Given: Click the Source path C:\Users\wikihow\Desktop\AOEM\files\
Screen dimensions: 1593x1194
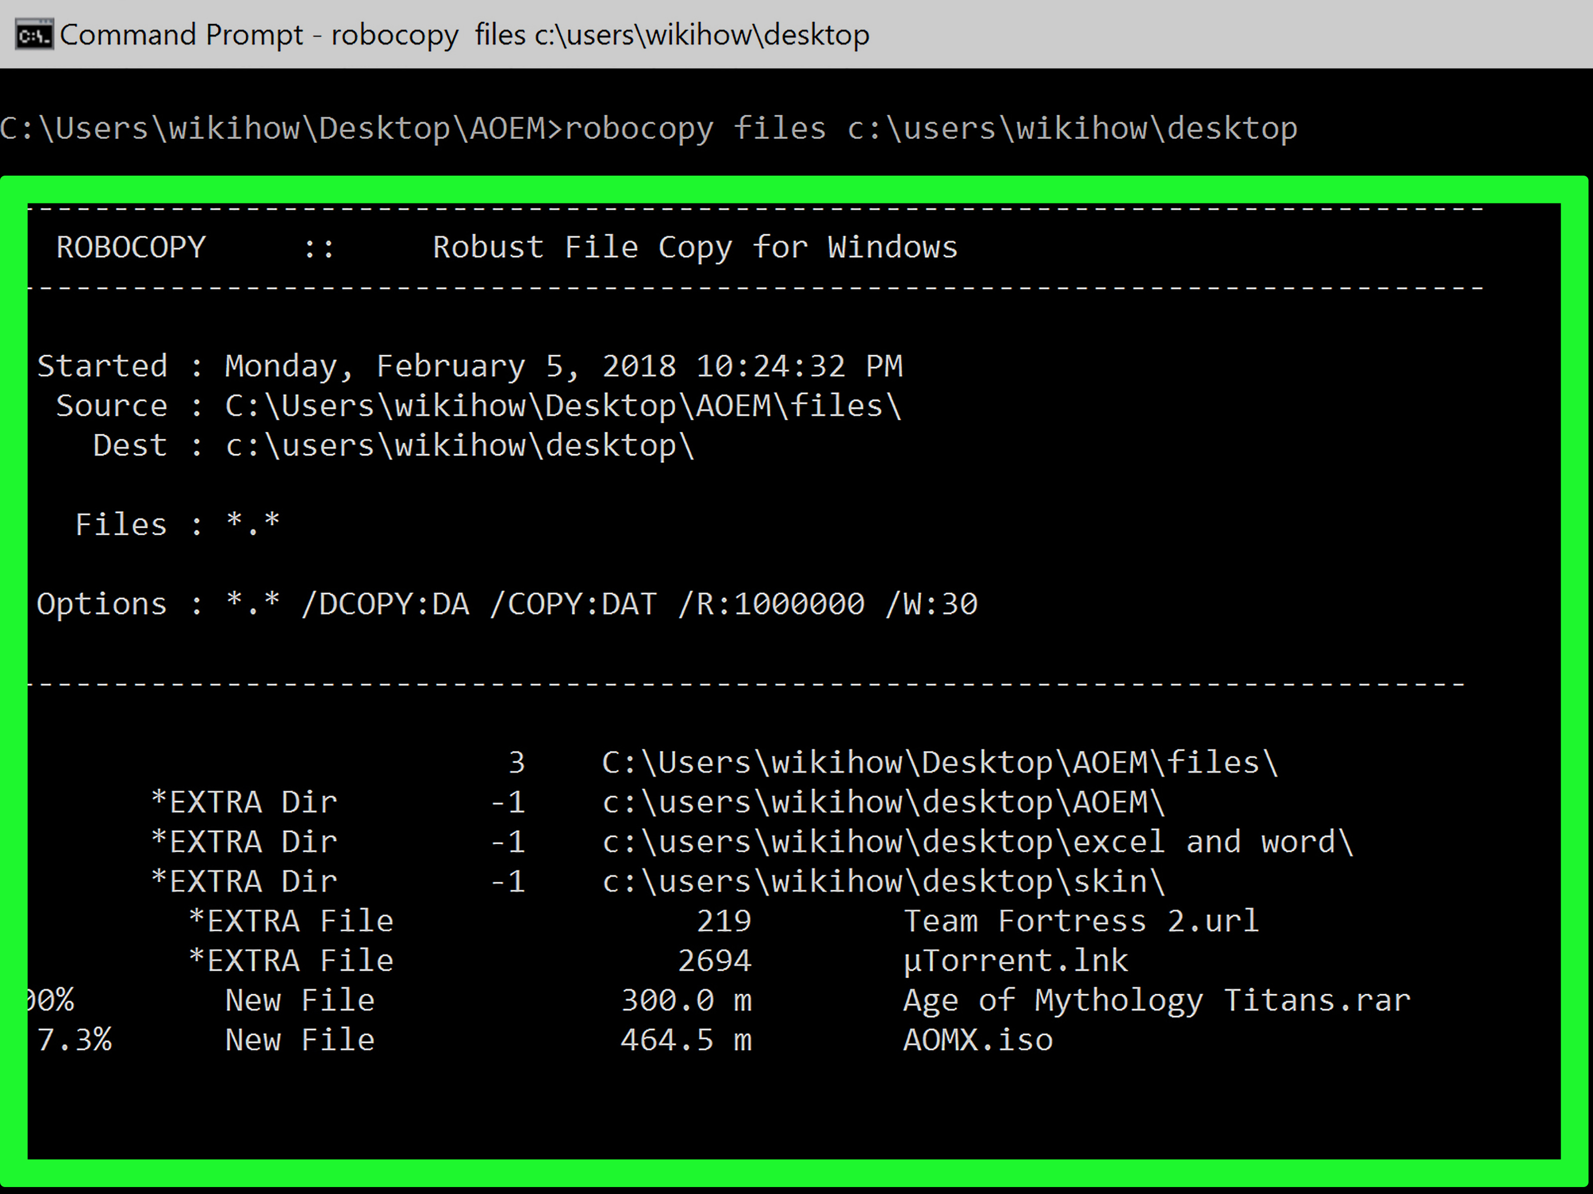Looking at the screenshot, I should point(563,406).
